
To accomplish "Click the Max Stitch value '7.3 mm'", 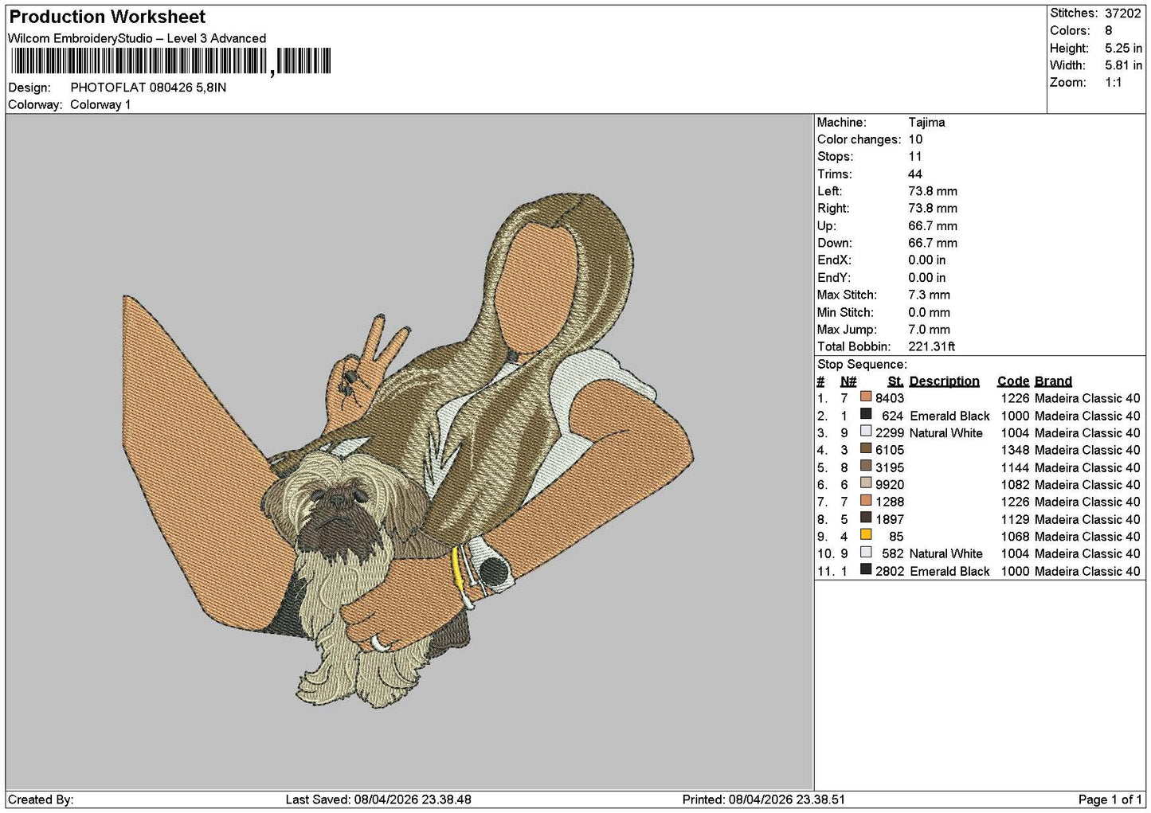I will pos(929,295).
